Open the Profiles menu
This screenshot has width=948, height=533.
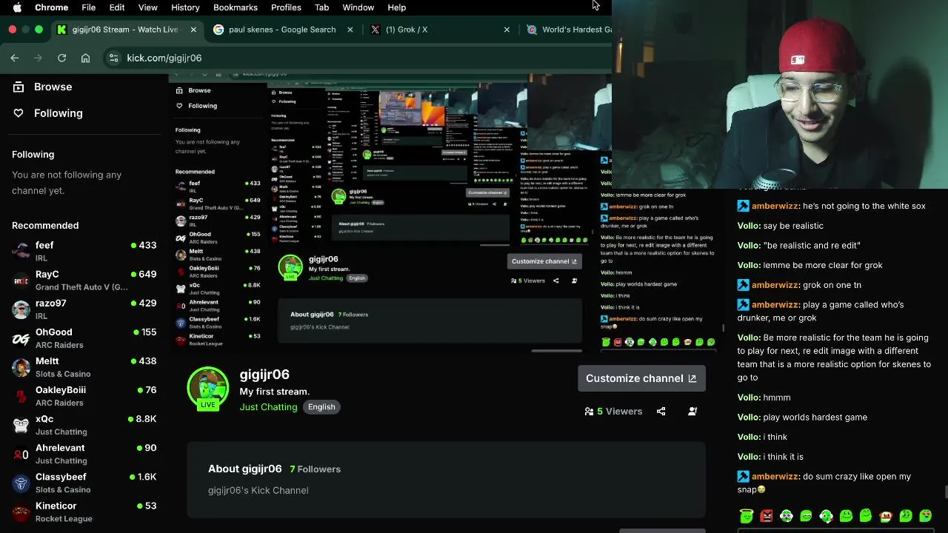(286, 7)
